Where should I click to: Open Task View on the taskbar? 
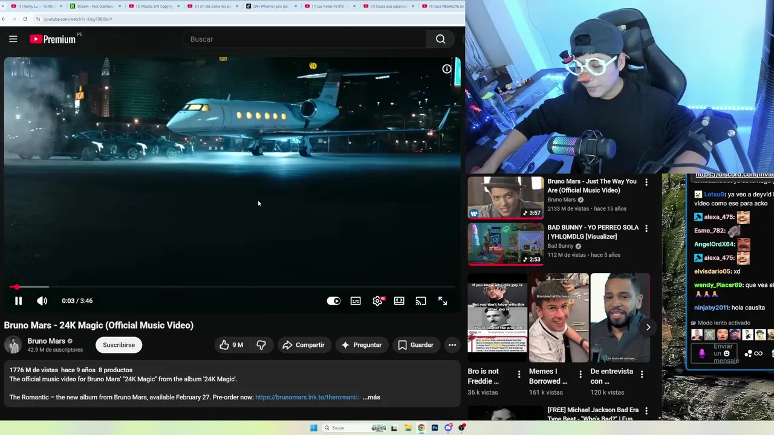click(394, 428)
